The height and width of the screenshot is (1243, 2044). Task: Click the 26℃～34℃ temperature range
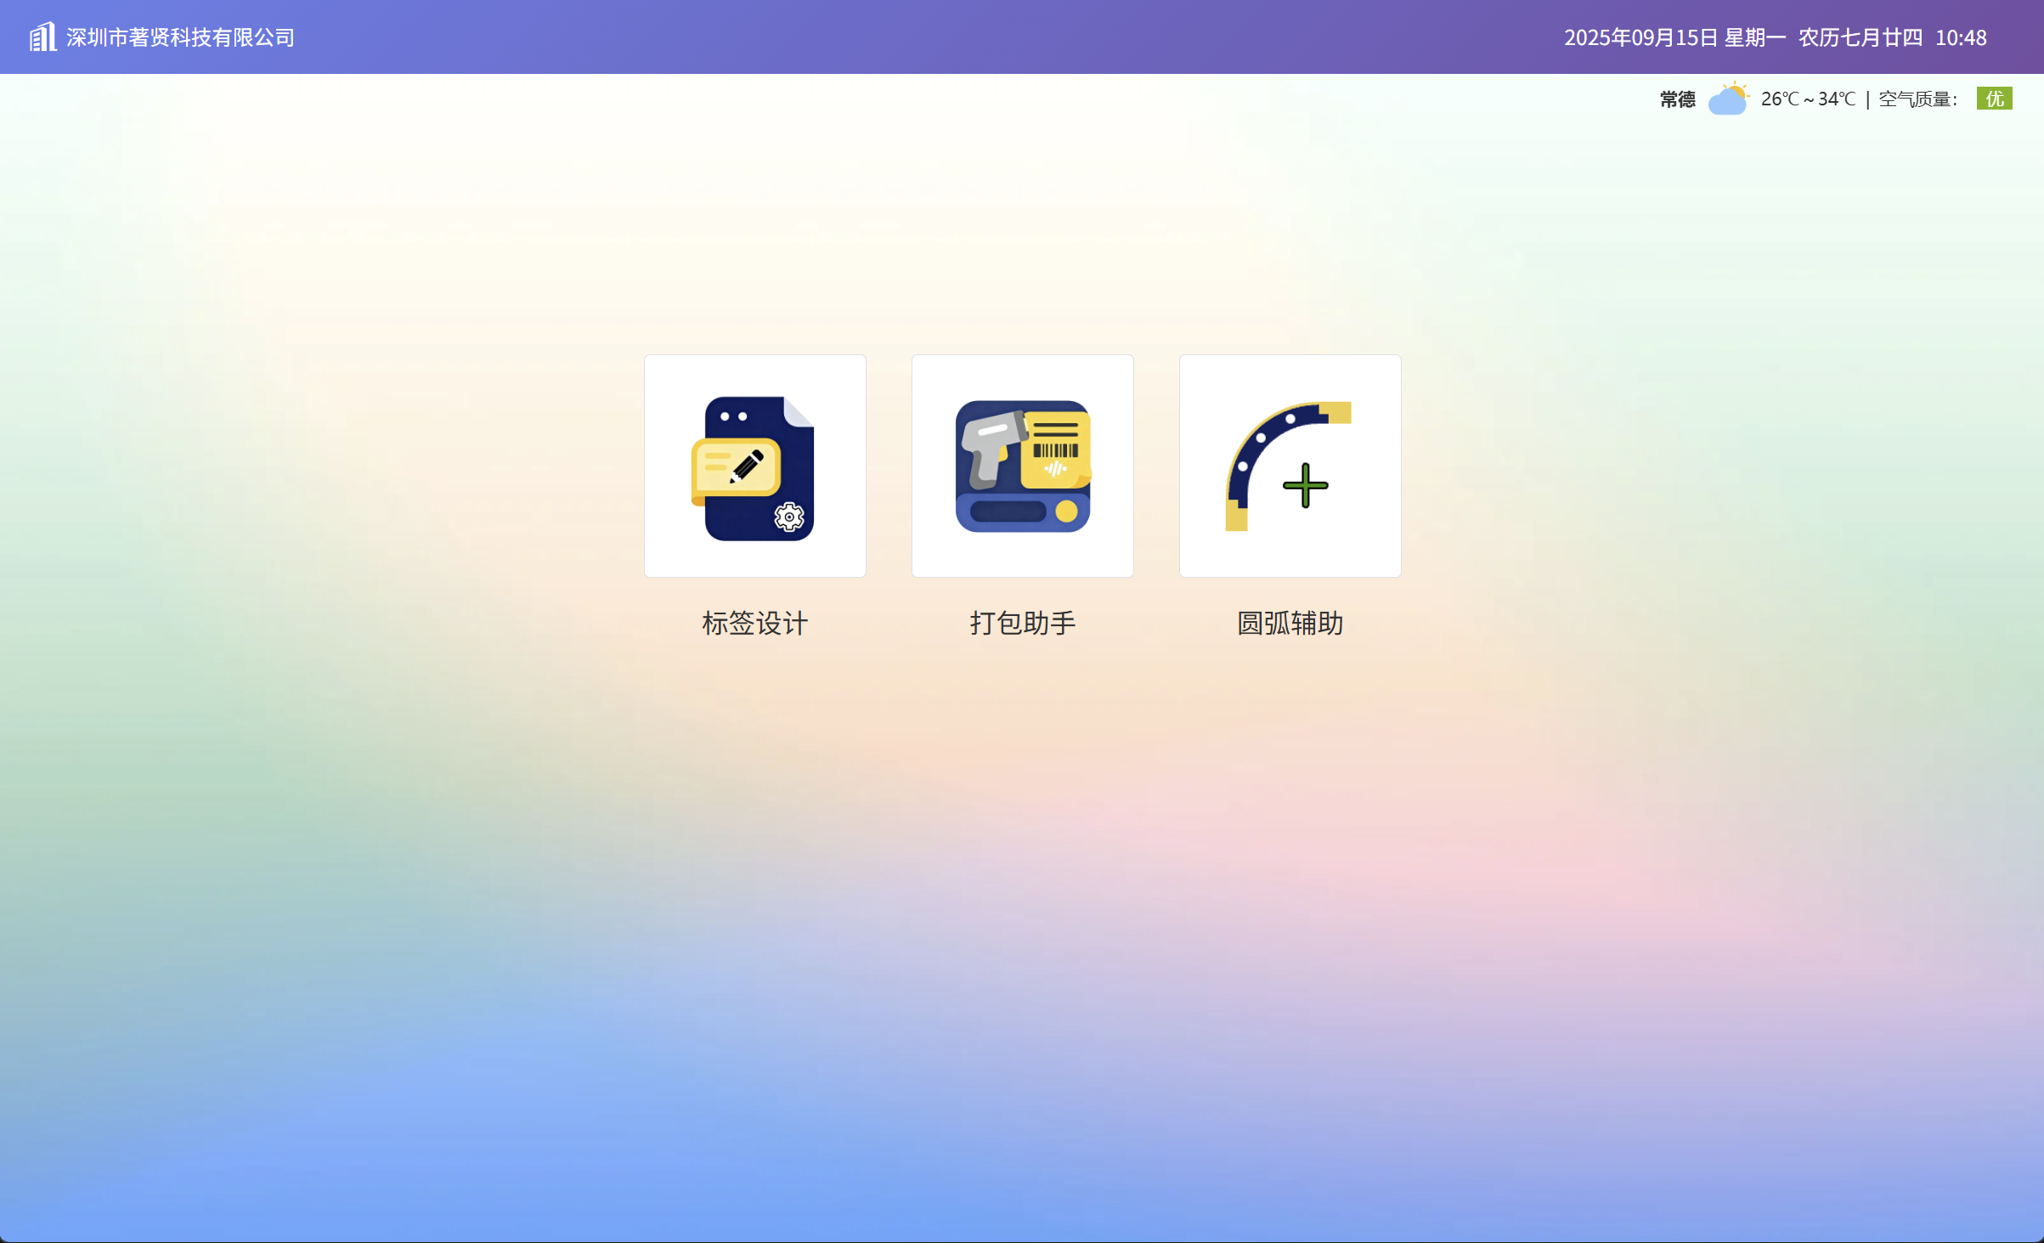pyautogui.click(x=1808, y=99)
